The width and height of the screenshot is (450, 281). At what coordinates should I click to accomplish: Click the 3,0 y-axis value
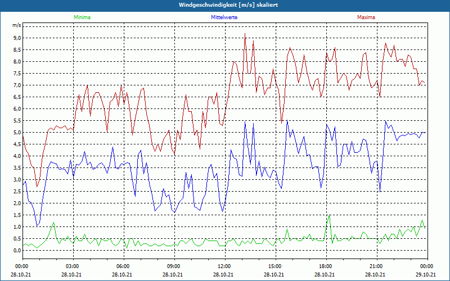coord(17,180)
